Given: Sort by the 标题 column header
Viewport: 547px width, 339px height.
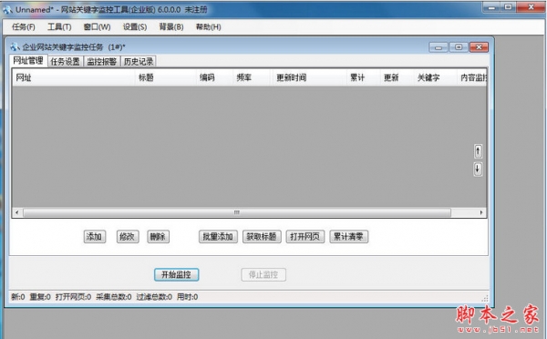Looking at the screenshot, I should coord(166,77).
